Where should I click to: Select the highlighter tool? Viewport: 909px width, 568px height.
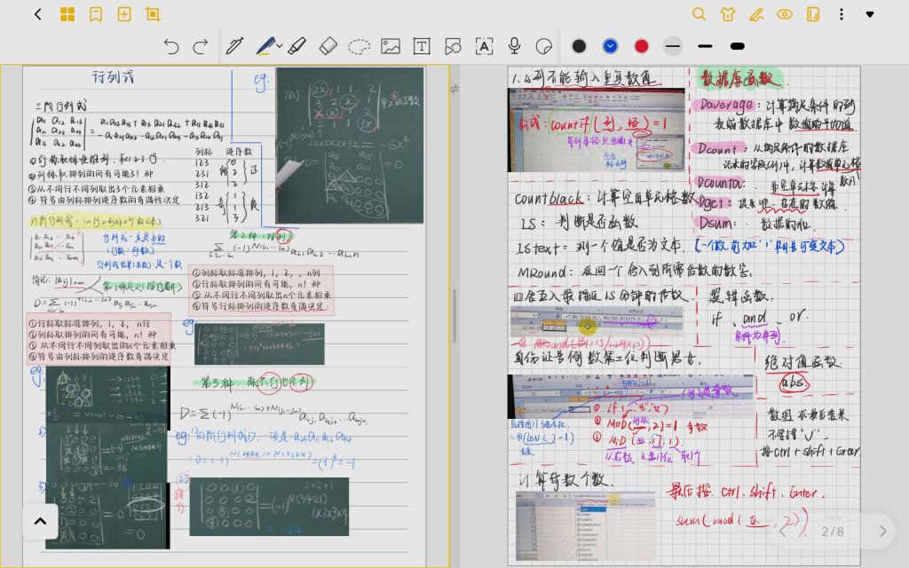[297, 46]
